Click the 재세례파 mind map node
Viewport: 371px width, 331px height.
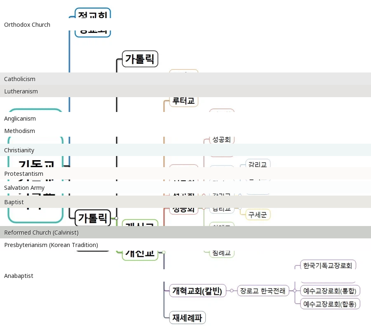188,317
